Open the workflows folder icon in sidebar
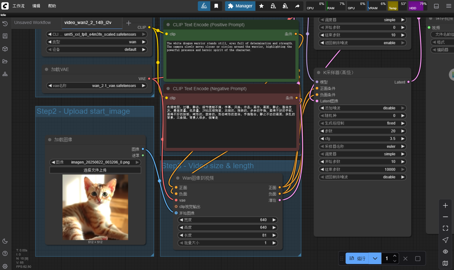The height and width of the screenshot is (270, 454). 5,61
